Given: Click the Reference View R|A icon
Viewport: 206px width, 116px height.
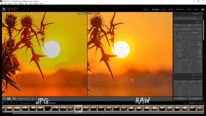Looking at the screenshot, I should click(9, 99).
